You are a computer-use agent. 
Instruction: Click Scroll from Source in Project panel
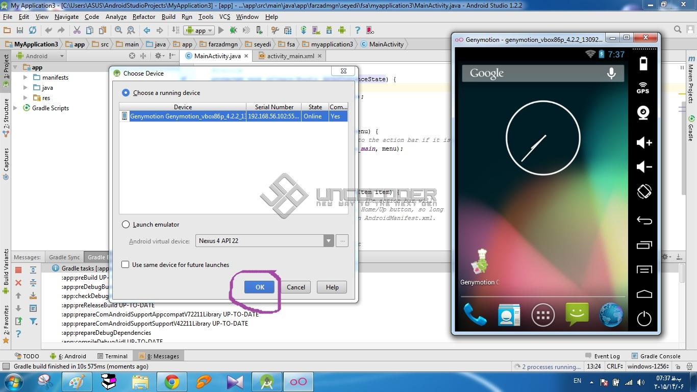point(132,56)
